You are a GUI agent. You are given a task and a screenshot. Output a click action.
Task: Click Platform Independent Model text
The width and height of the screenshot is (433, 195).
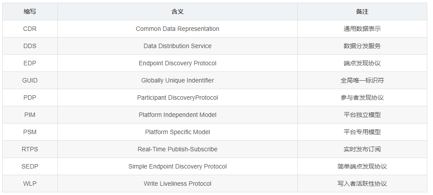click(x=177, y=115)
